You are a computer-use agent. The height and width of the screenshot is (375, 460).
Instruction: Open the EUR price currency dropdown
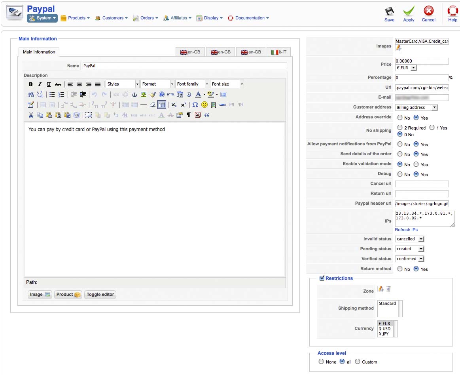tap(406, 68)
